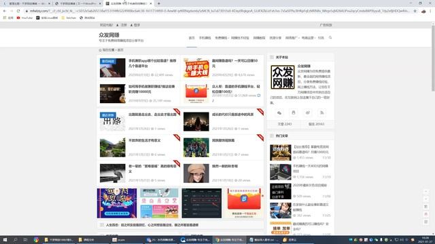The width and height of the screenshot is (435, 244).
Task: Switch to the second browser tab
Action: [78, 3]
